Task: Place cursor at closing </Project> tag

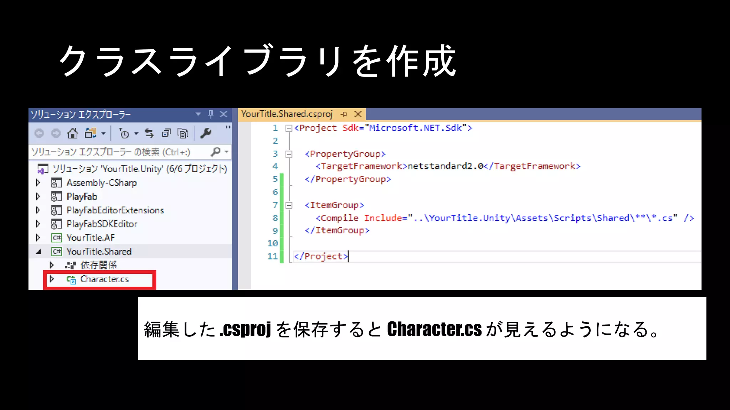Action: coord(321,256)
